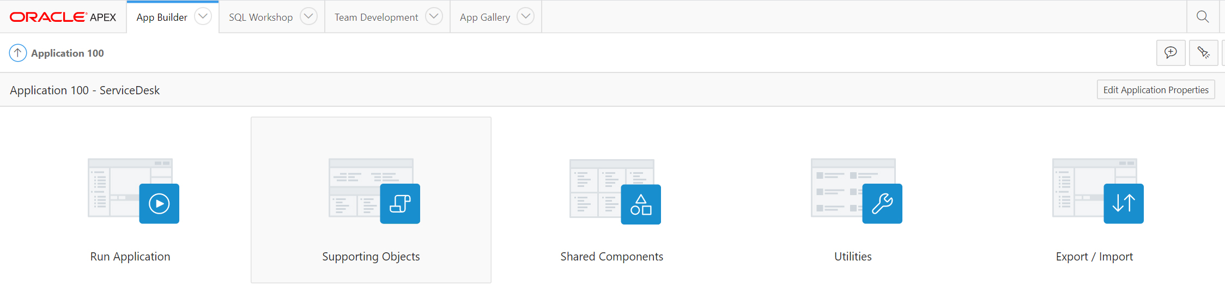Click the up arrow beside Application 100
This screenshot has height=291, width=1225.
click(x=18, y=53)
